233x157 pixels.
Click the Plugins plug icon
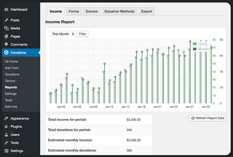pyautogui.click(x=6, y=126)
